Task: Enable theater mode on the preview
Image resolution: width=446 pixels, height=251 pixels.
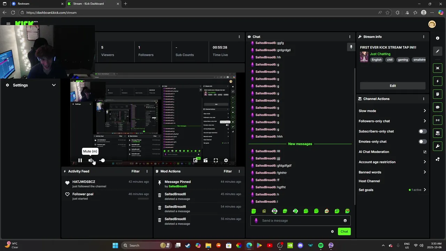Action: pyautogui.click(x=206, y=160)
